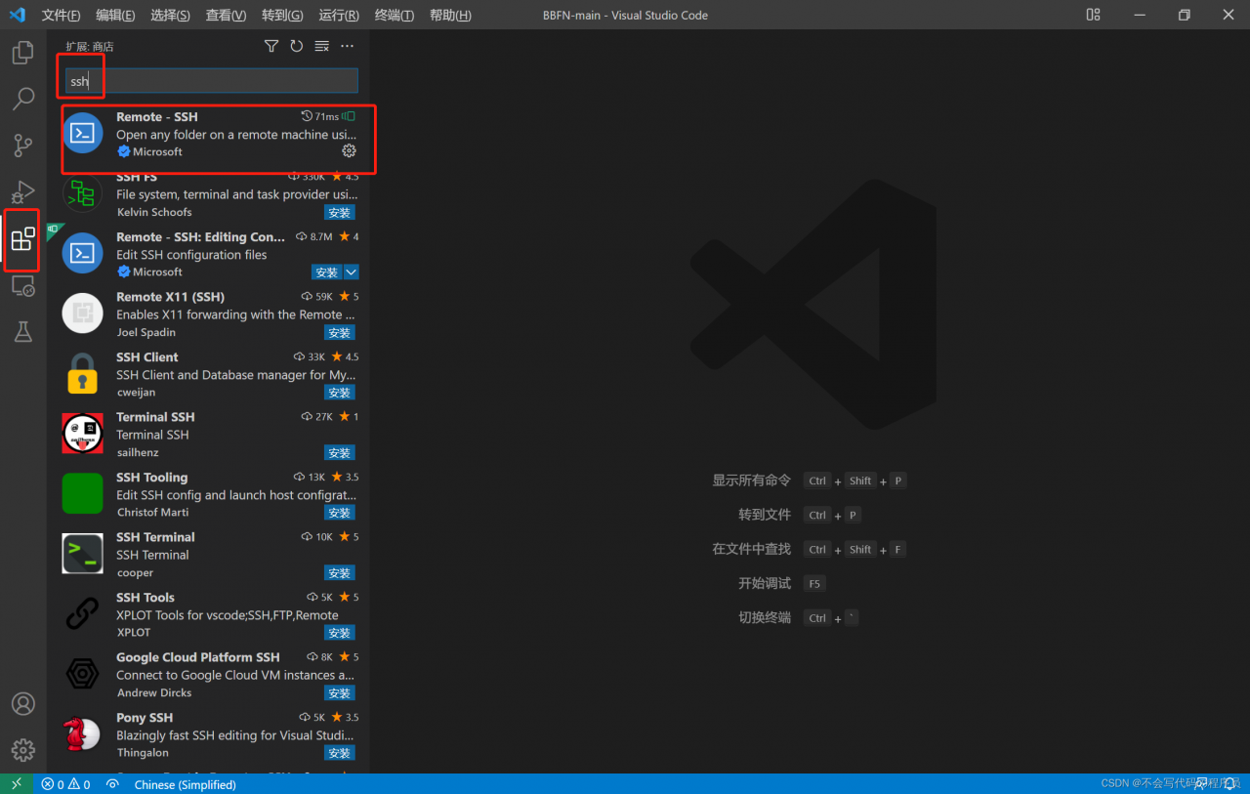Install the SSH Terminal extension
This screenshot has width=1250, height=794.
[340, 573]
